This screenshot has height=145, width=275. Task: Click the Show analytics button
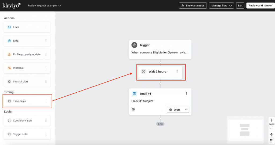coord(193,6)
